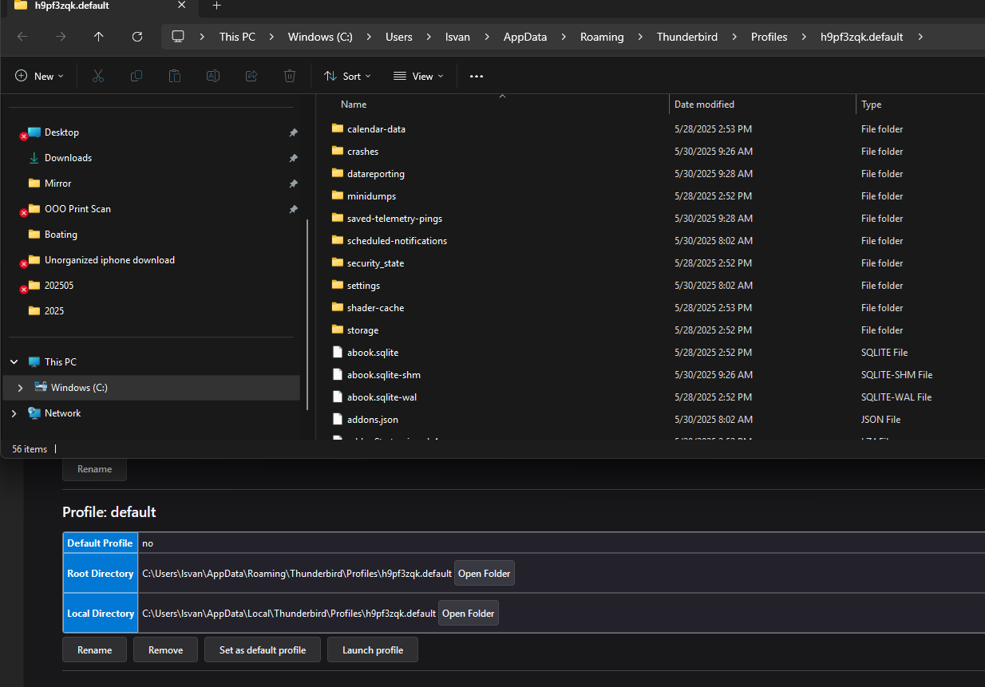
Task: Open Unorganized iphone download in sidebar
Action: (x=109, y=260)
